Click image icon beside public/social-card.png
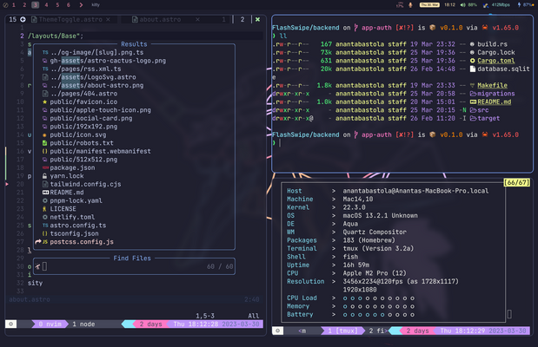 pyautogui.click(x=45, y=118)
